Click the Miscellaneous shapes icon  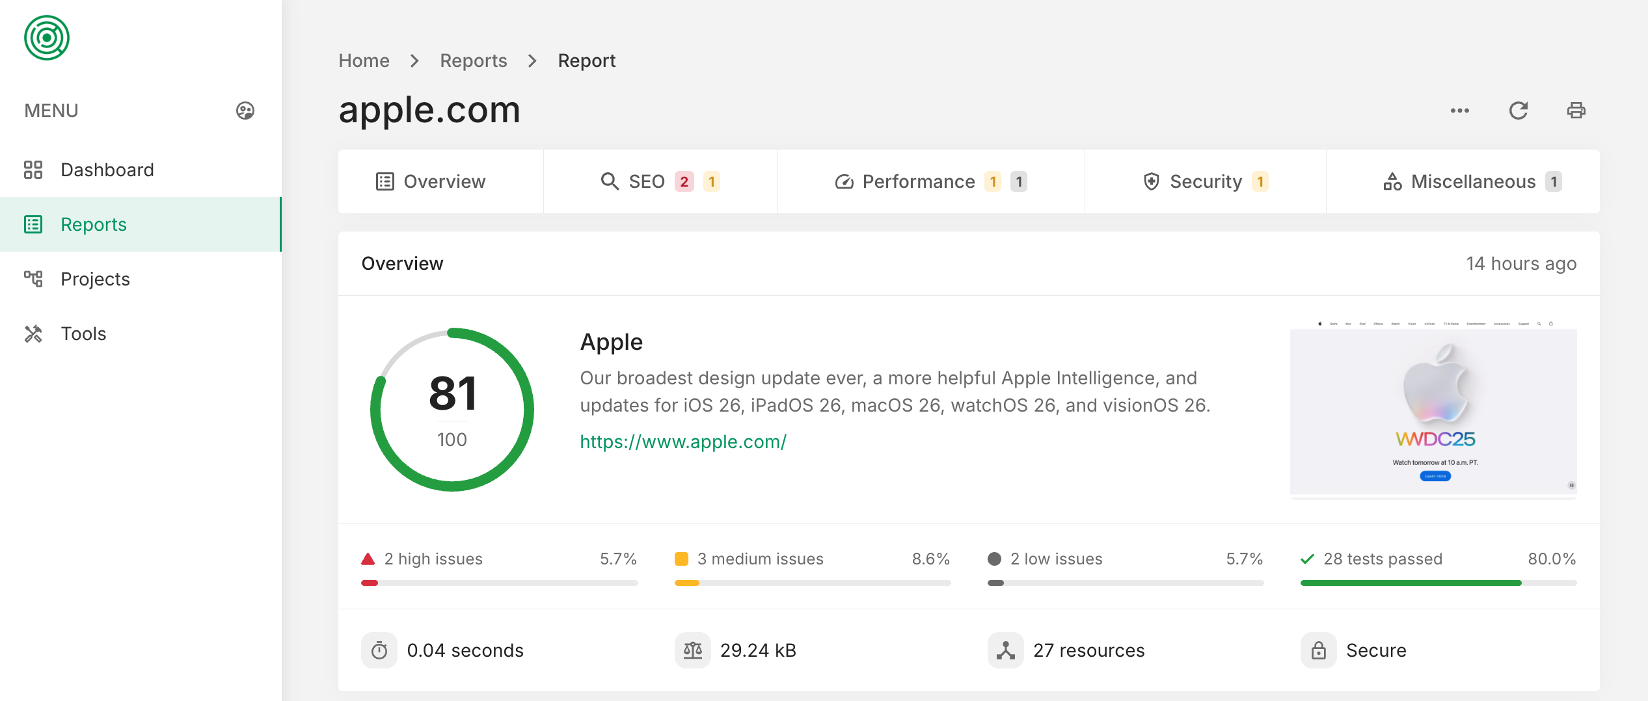point(1392,181)
